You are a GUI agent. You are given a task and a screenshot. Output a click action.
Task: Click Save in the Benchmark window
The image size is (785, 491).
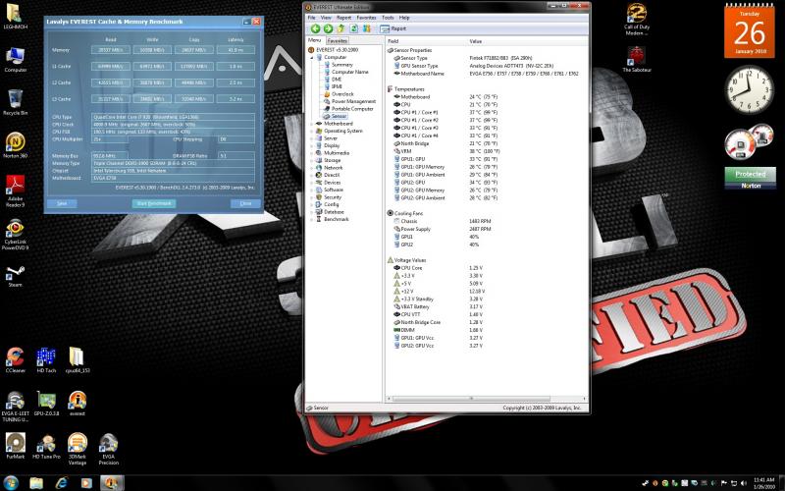tap(62, 203)
